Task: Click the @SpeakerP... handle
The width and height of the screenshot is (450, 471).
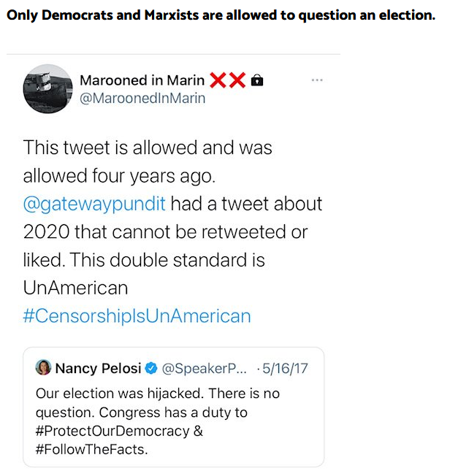Action: click(x=205, y=368)
